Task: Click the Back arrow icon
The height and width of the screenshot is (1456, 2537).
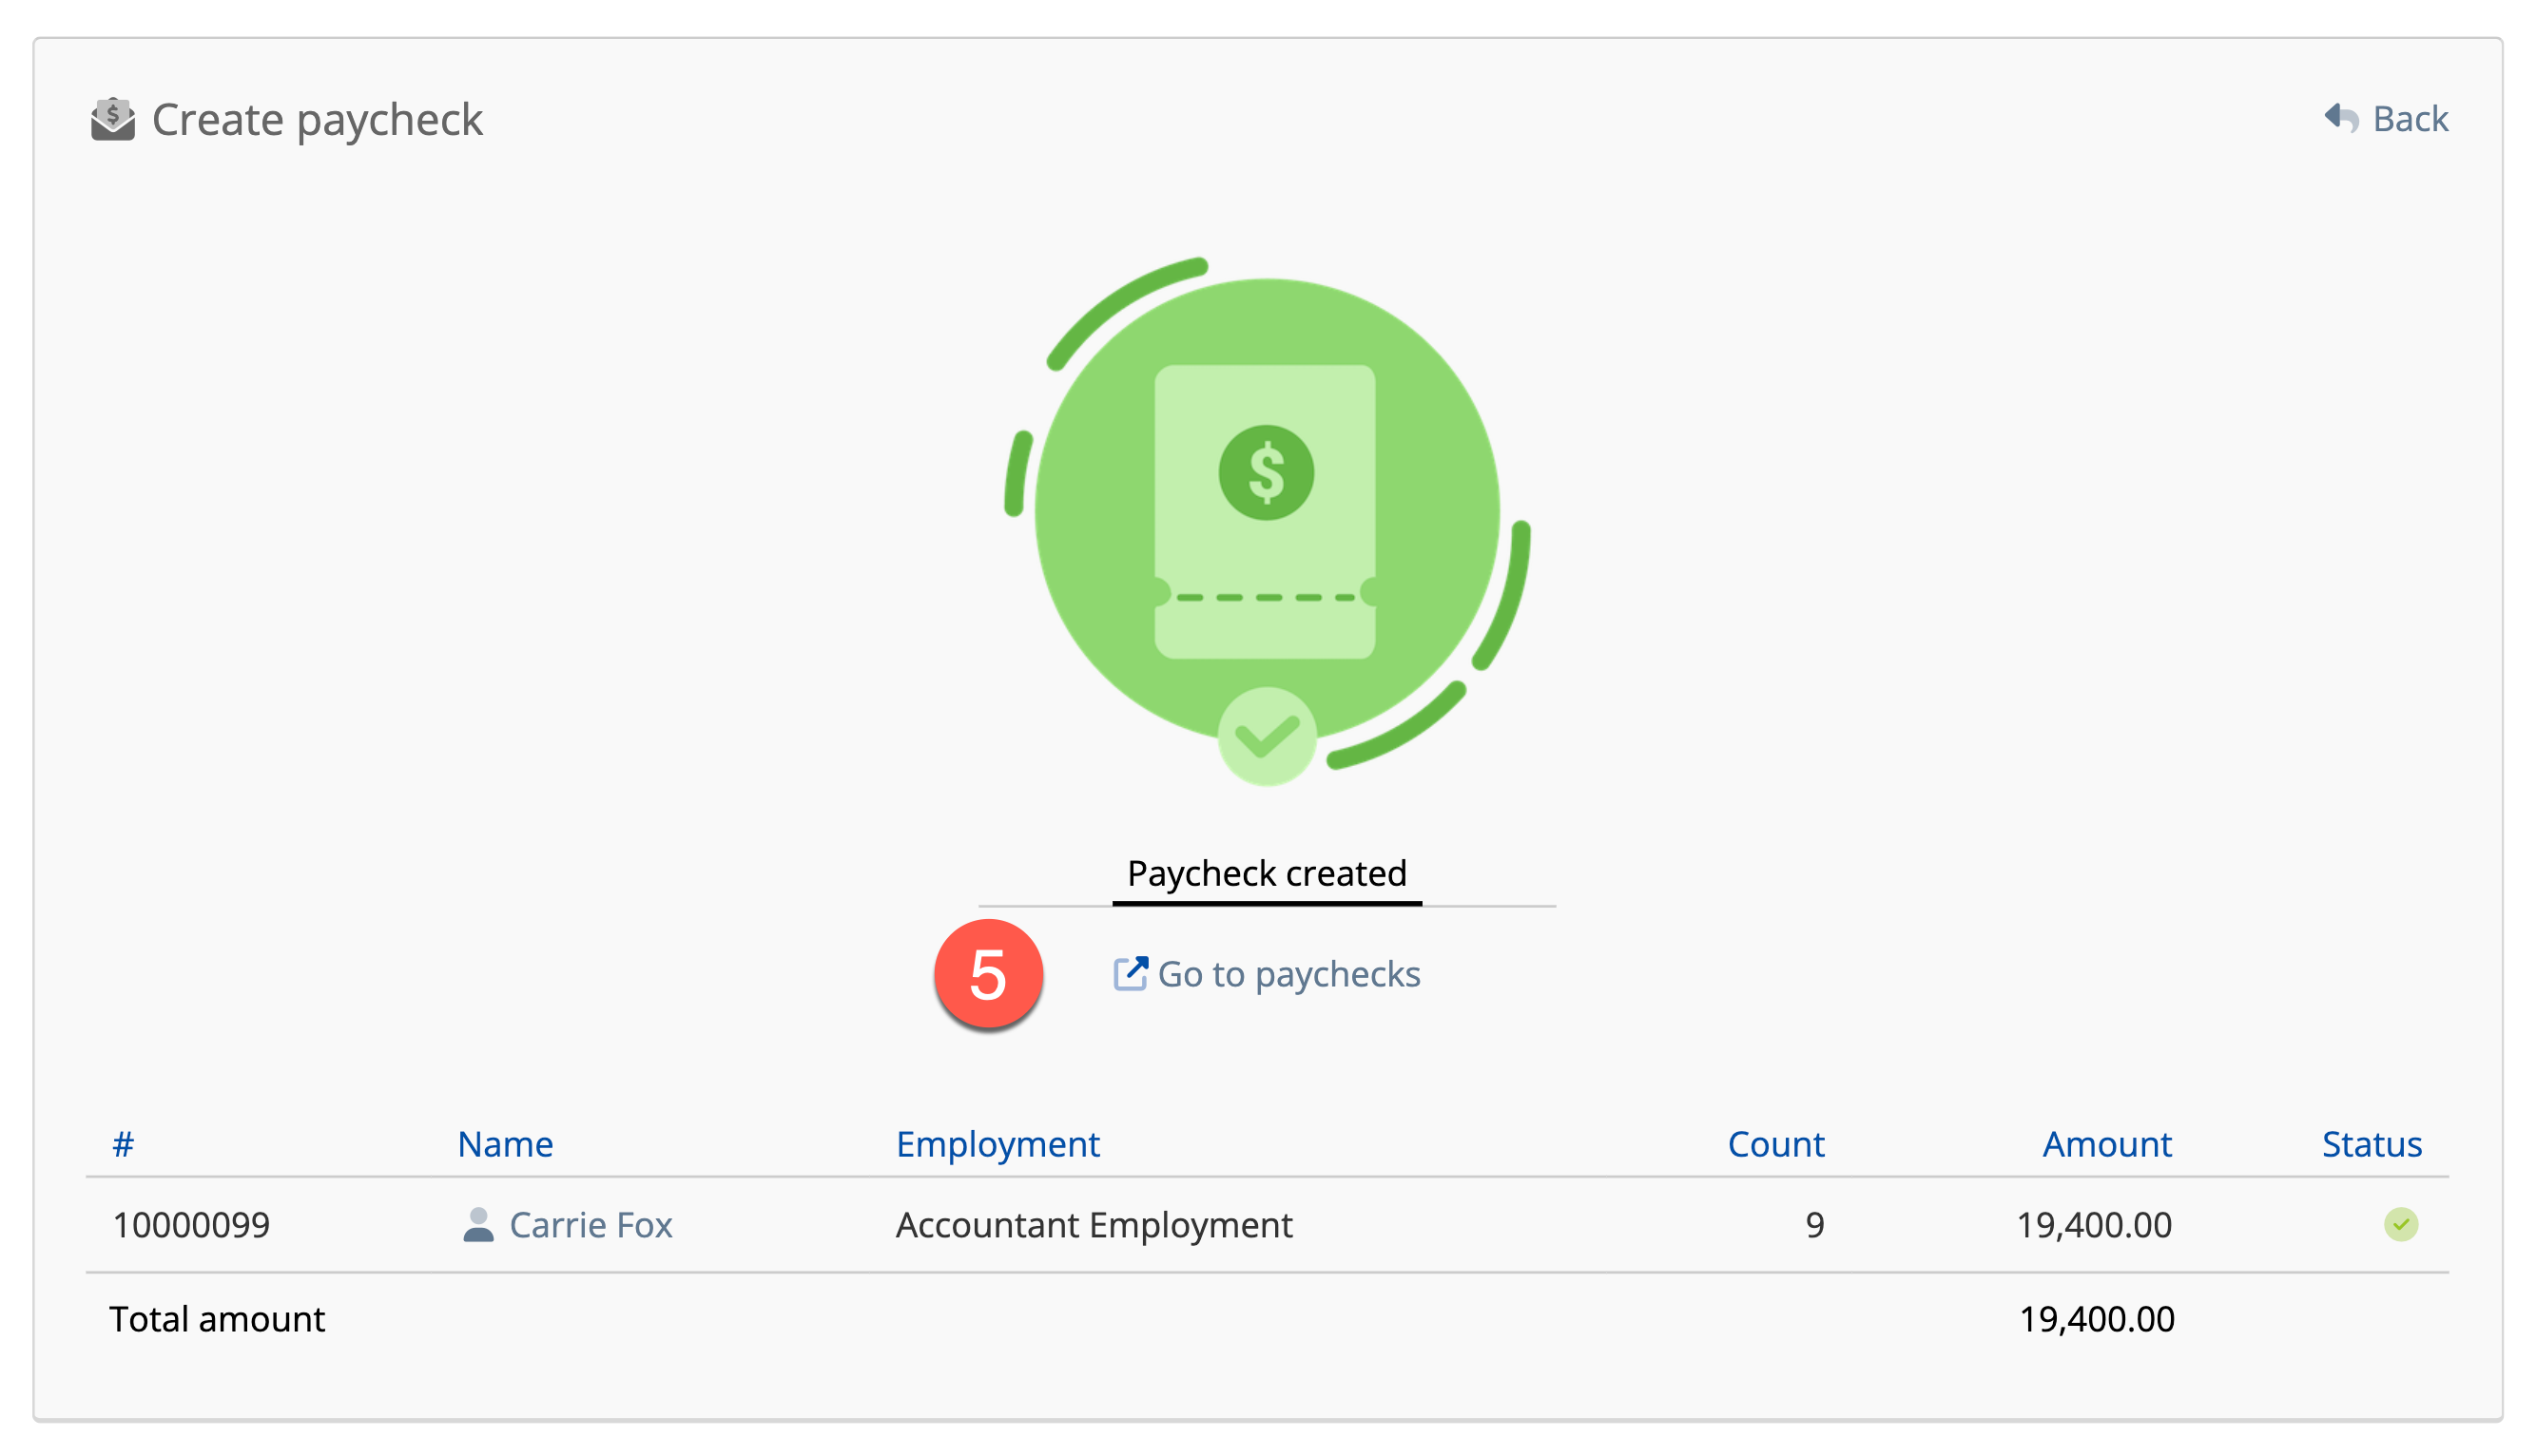Action: [x=2341, y=118]
